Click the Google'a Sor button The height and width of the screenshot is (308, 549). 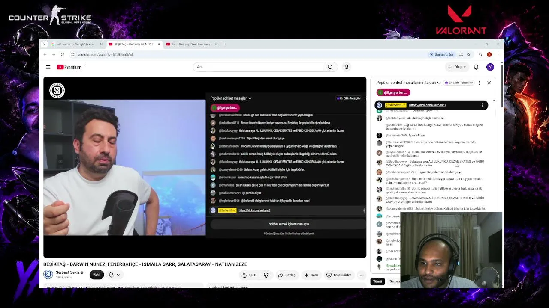[441, 55]
